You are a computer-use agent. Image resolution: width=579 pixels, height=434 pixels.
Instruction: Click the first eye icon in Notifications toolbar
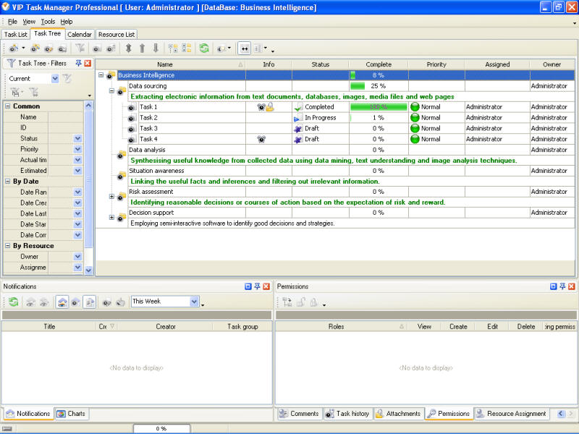(30, 302)
